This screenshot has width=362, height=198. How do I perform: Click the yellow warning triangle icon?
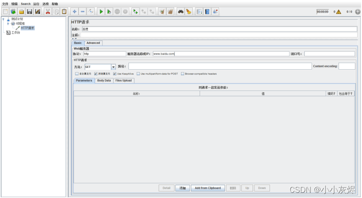click(339, 12)
